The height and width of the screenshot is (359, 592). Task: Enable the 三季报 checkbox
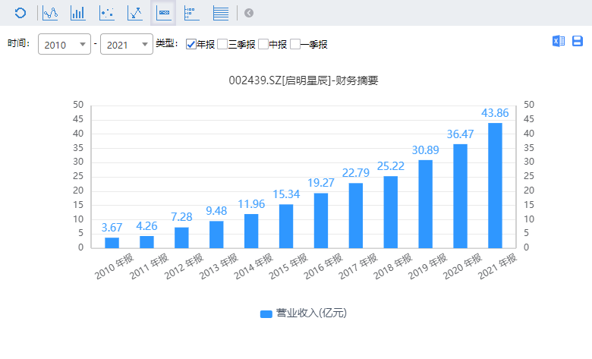222,45
